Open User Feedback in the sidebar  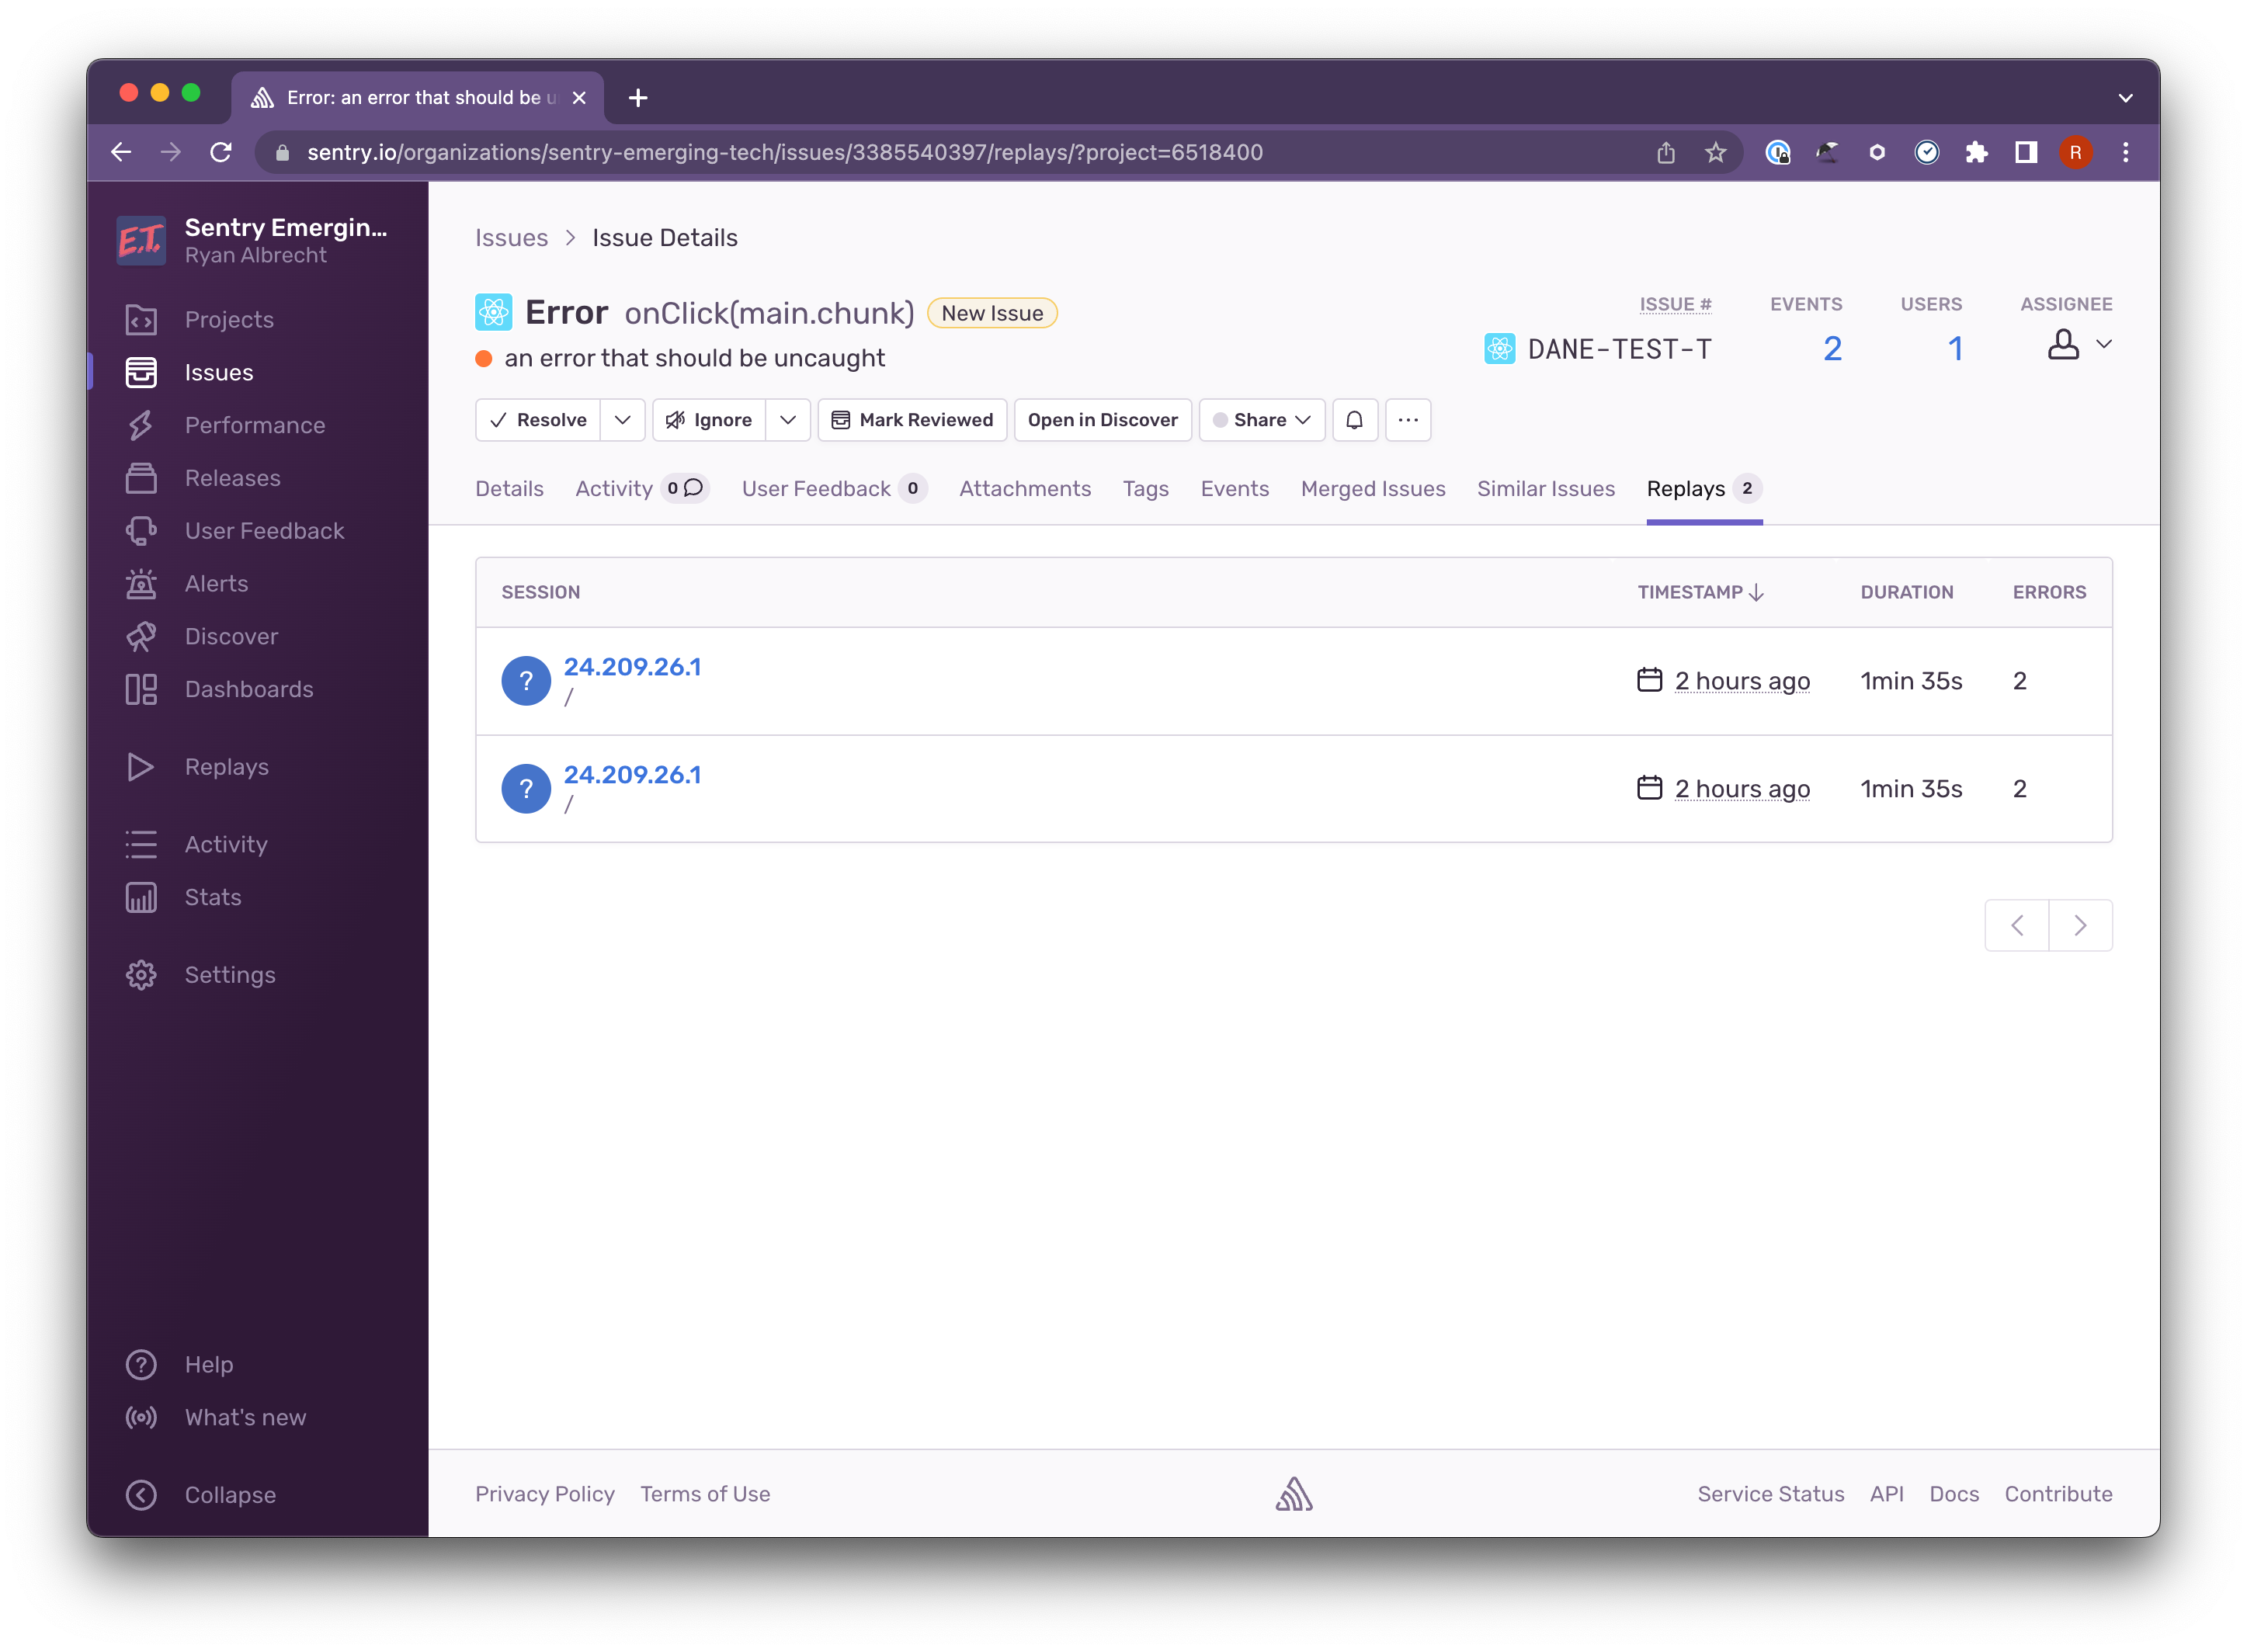coord(264,531)
